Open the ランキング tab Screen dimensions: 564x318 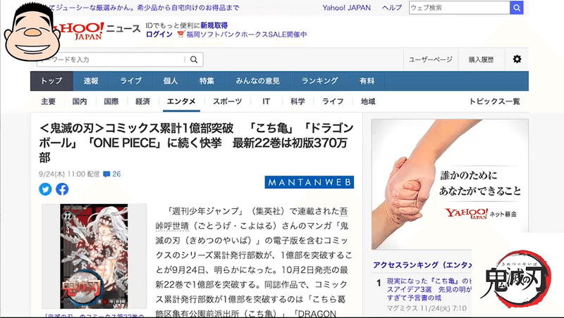[x=320, y=81]
